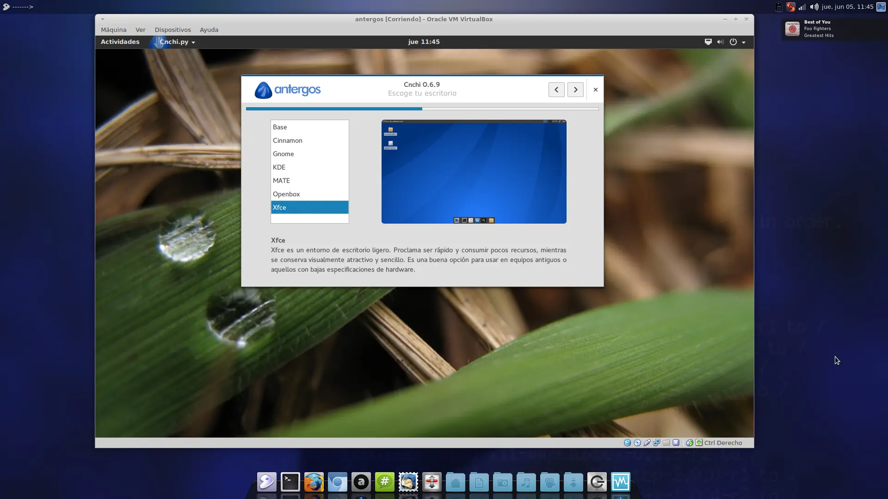Click VirtualBox virtualization CPU status icon
The width and height of the screenshot is (888, 499).
click(676, 443)
